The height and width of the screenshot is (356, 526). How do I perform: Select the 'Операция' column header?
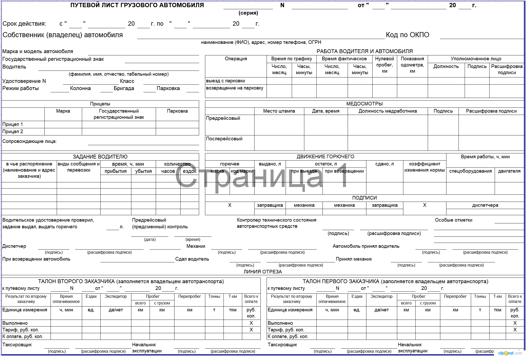click(236, 59)
